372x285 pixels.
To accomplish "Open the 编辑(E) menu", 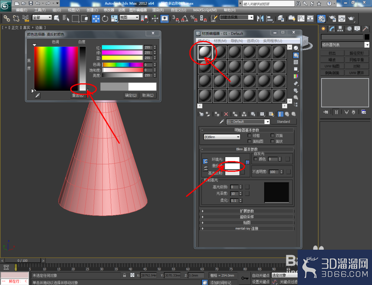I will click(x=21, y=10).
